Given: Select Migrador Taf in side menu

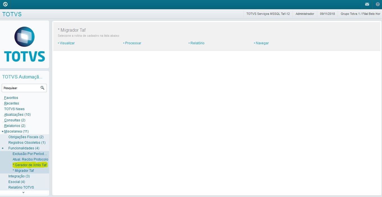Looking at the screenshot, I should (23, 171).
